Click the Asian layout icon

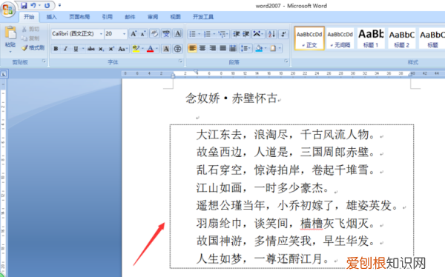(x=257, y=34)
